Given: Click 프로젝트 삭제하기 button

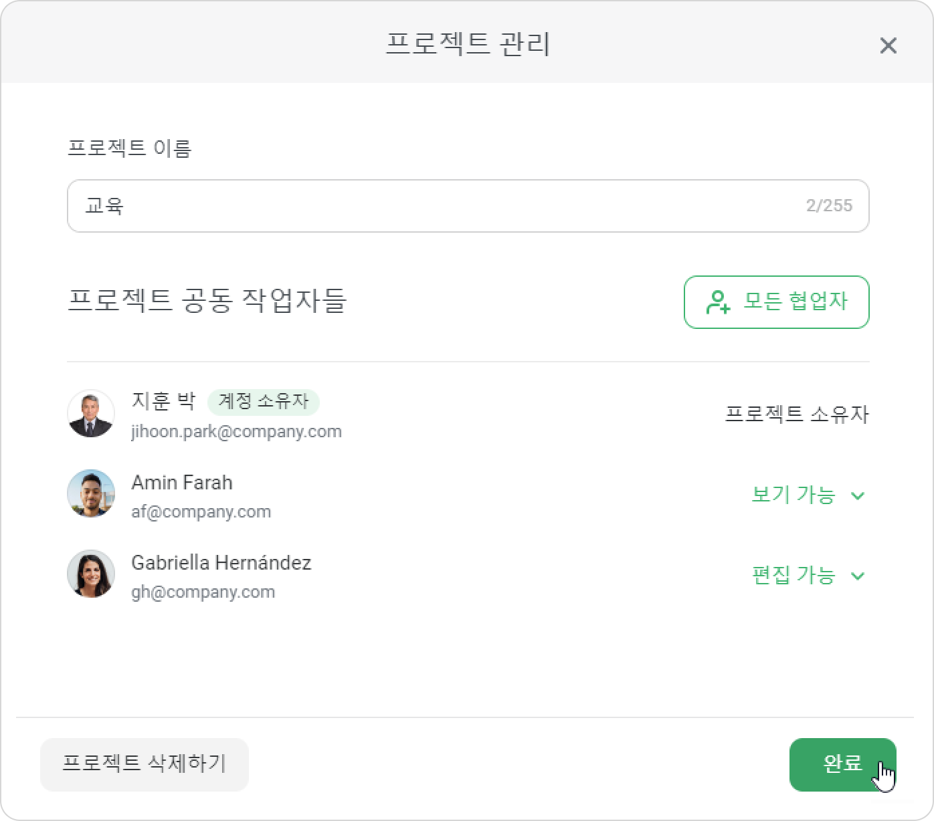Looking at the screenshot, I should coord(145,765).
